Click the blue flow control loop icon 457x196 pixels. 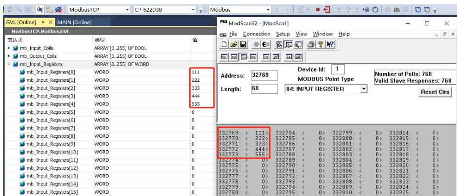[x=418, y=10]
